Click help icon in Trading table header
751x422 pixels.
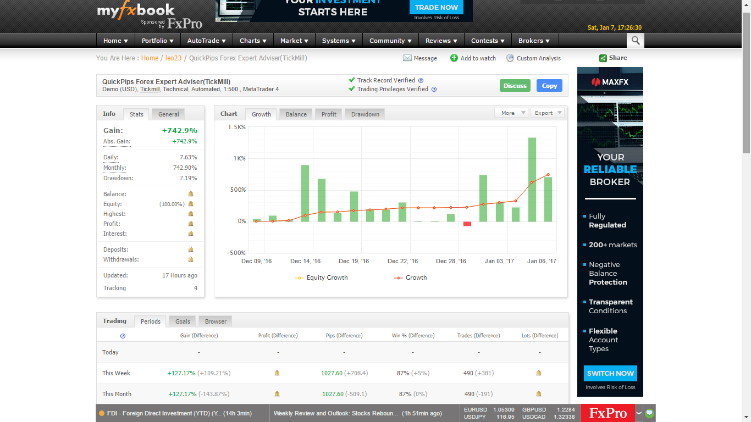tap(123, 336)
